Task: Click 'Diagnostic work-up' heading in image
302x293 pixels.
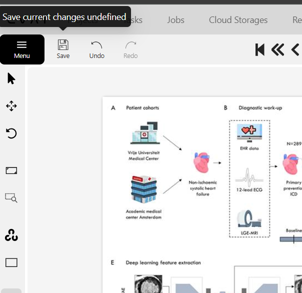Action: (260, 107)
